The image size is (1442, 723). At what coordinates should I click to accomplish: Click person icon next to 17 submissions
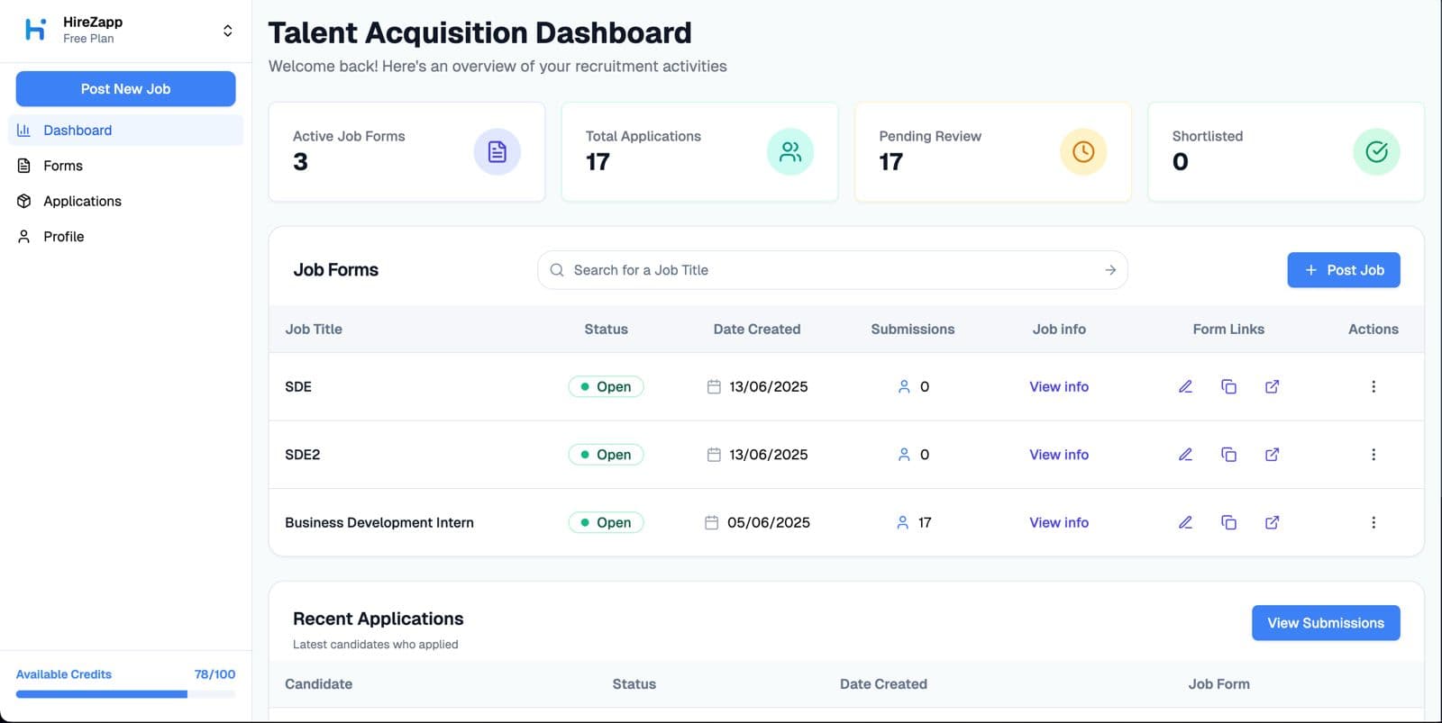pyautogui.click(x=902, y=522)
